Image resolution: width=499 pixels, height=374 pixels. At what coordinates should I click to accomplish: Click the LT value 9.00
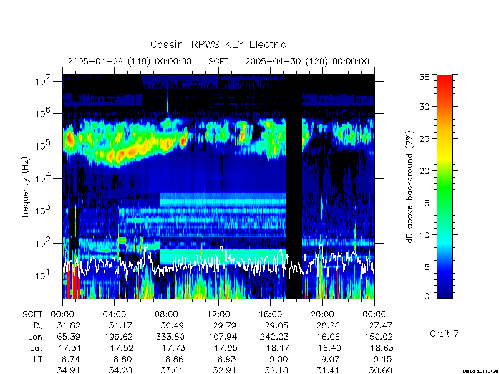click(278, 359)
